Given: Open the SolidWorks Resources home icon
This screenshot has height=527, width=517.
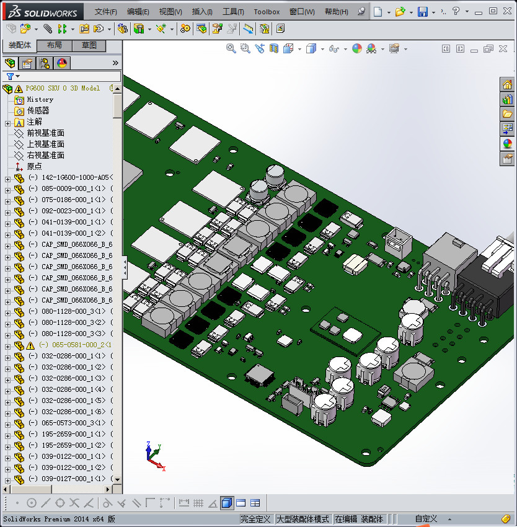Looking at the screenshot, I should pos(507,85).
